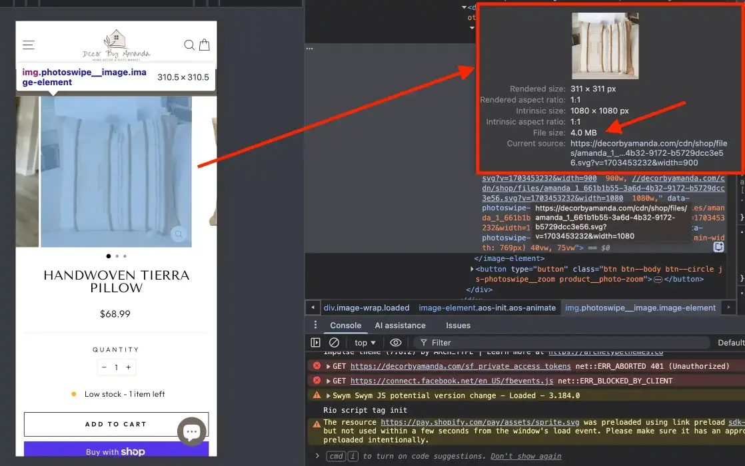This screenshot has width=745, height=466.
Task: Click the clear console icon
Action: point(335,343)
